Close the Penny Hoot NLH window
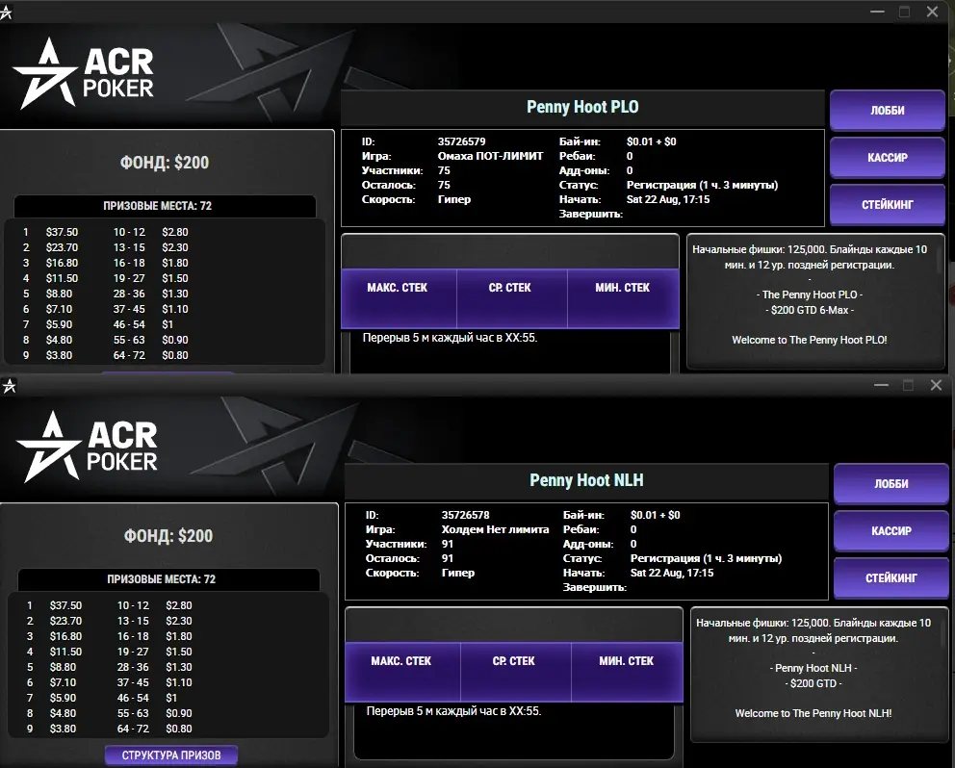This screenshot has width=955, height=768. tap(936, 385)
